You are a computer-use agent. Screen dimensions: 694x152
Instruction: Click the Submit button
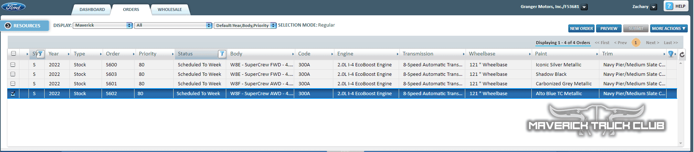(x=636, y=28)
